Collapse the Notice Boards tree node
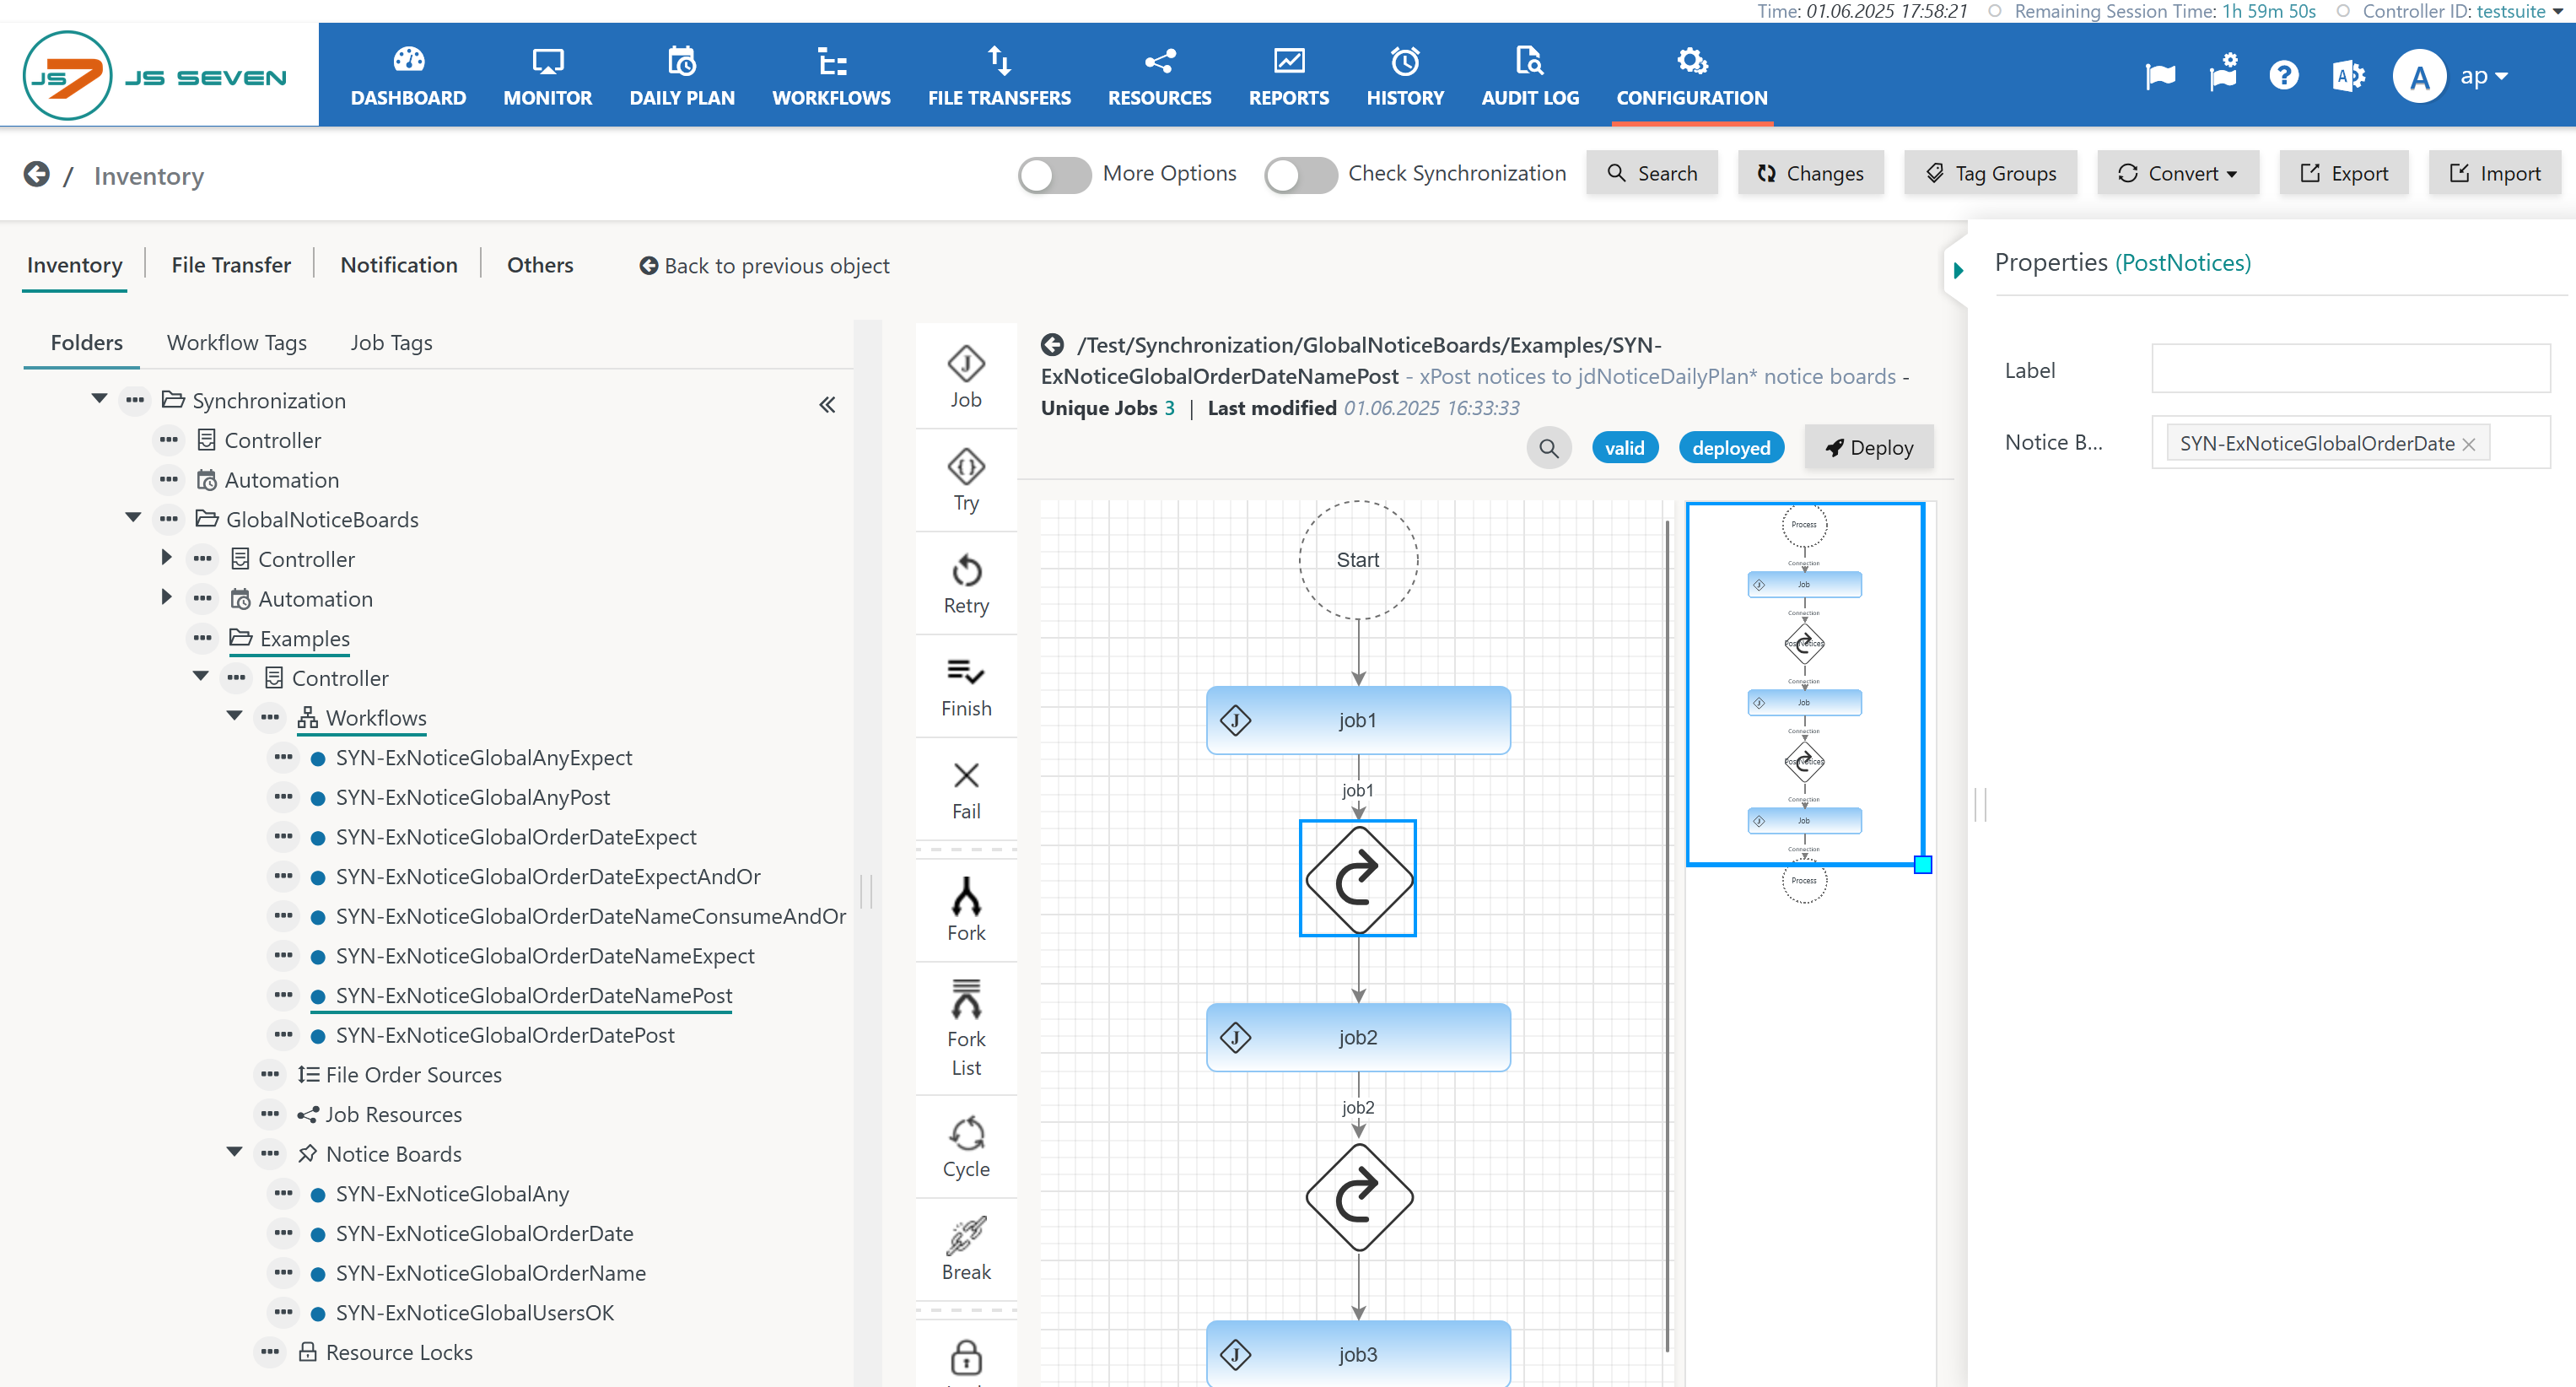 [x=235, y=1152]
